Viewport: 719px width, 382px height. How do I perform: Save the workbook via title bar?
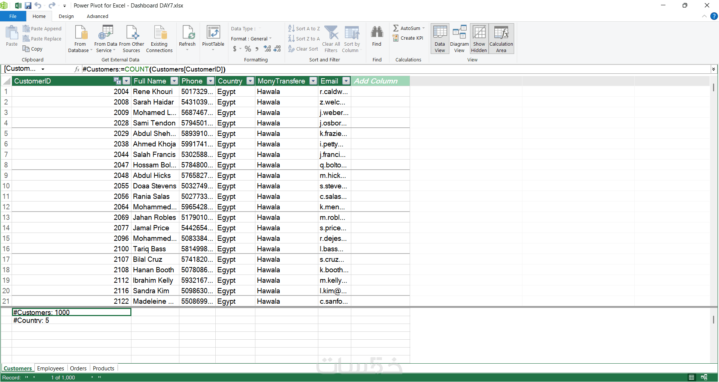28,6
